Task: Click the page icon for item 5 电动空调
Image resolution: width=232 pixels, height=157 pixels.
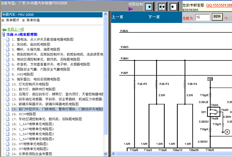Action: (x=8, y=59)
